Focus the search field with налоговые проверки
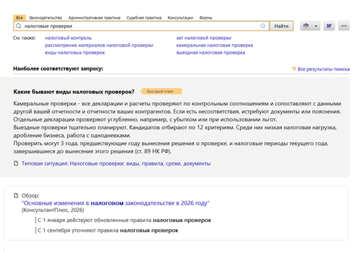The image size is (355, 253). [x=141, y=26]
